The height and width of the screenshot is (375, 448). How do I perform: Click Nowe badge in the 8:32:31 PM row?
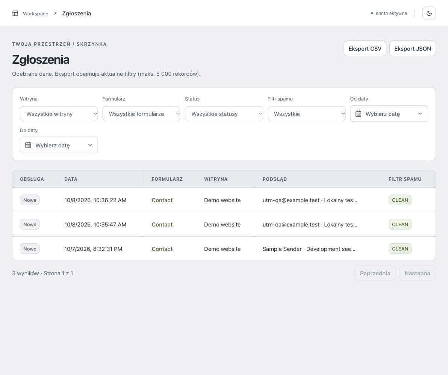point(30,249)
